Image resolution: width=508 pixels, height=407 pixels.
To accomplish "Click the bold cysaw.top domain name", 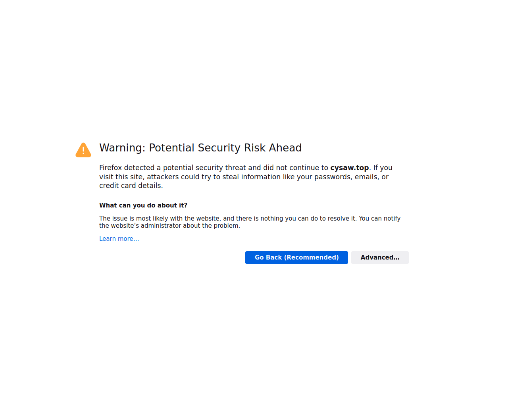I will pyautogui.click(x=350, y=168).
